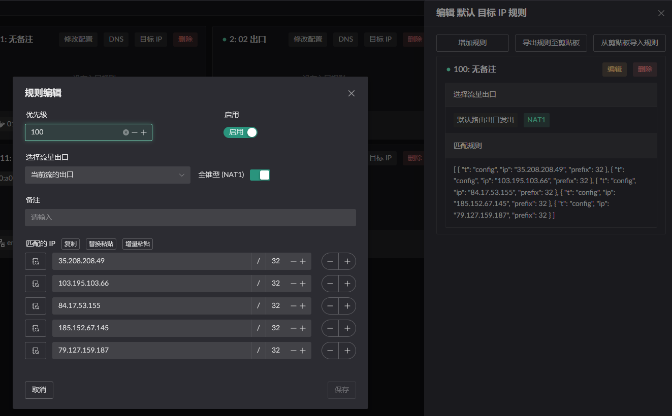Remove the 103.195.103.66 row with minus button
This screenshot has height=416, width=672.
point(330,284)
